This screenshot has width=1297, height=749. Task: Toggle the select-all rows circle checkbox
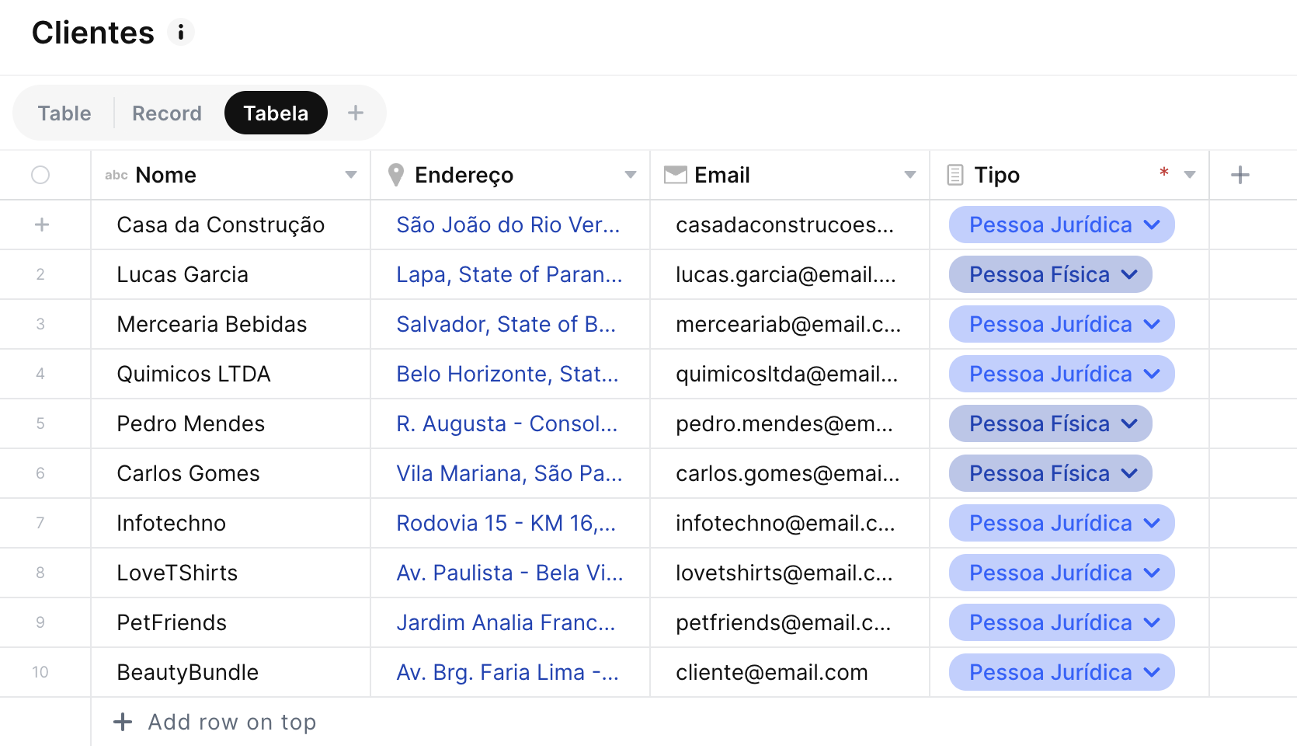point(40,175)
